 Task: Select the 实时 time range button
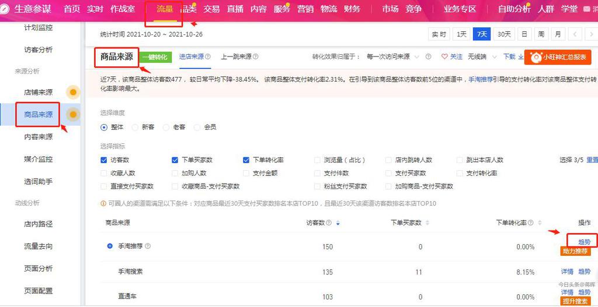click(x=439, y=34)
